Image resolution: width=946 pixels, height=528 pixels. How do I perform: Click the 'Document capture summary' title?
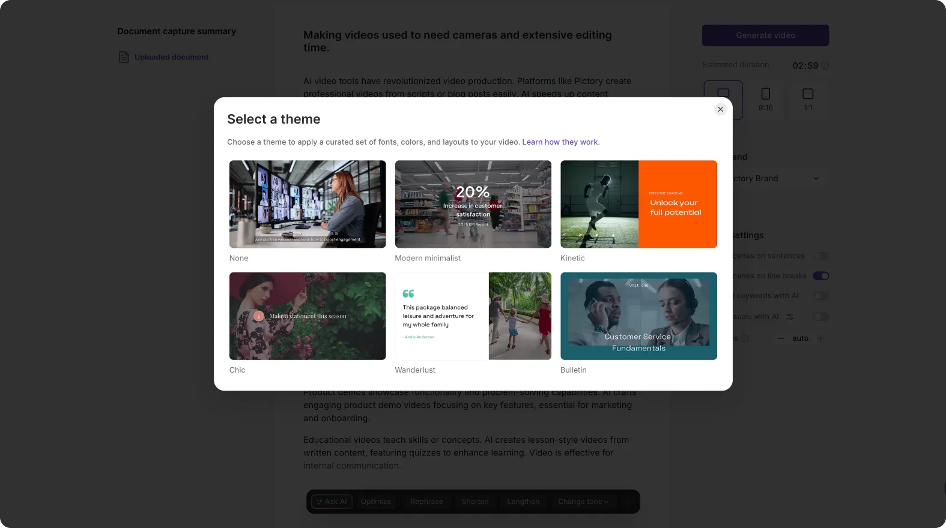point(177,31)
